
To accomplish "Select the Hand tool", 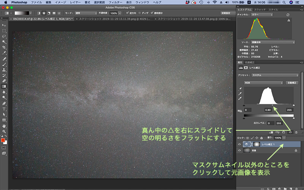I will pos(4,126).
